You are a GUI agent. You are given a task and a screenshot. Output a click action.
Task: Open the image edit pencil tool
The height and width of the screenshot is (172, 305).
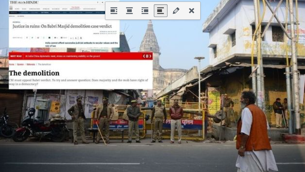(176, 11)
